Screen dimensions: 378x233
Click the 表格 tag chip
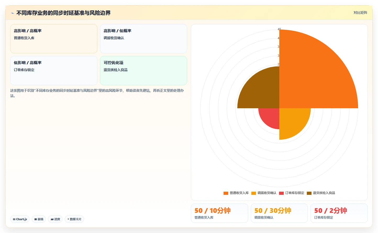[x=39, y=219]
